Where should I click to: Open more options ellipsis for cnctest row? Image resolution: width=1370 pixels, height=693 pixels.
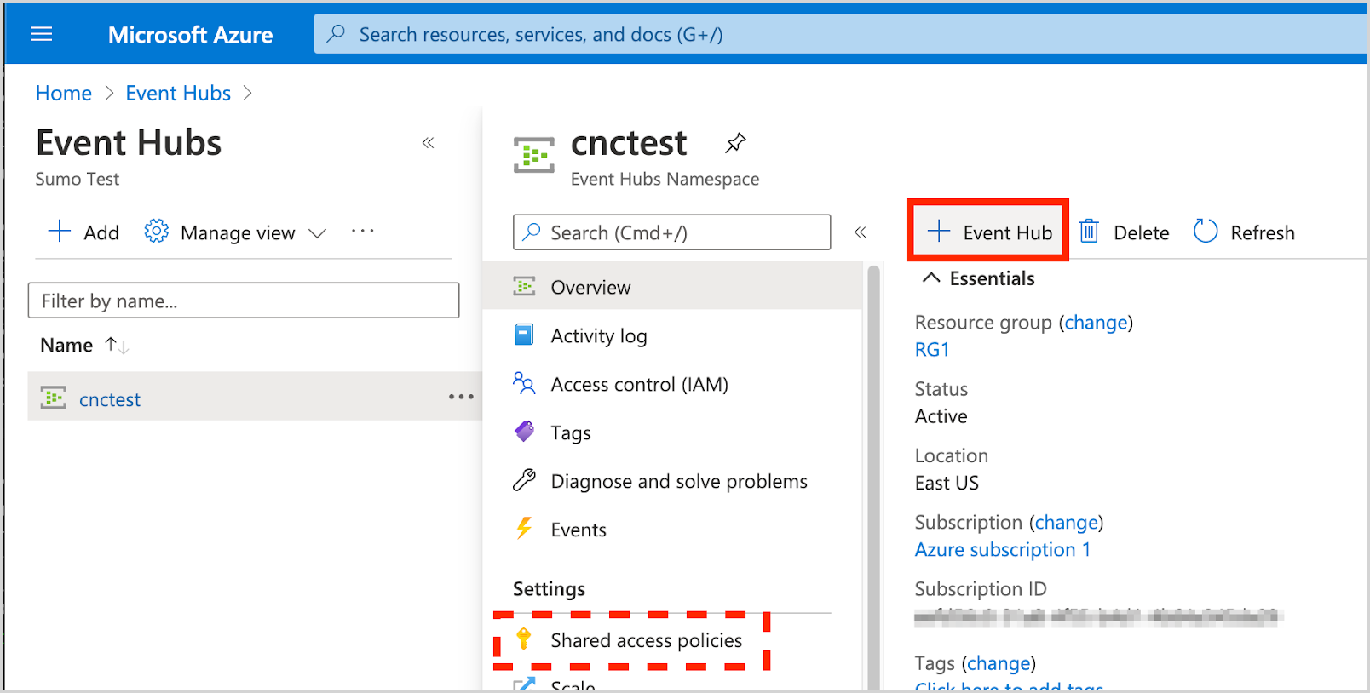click(461, 397)
